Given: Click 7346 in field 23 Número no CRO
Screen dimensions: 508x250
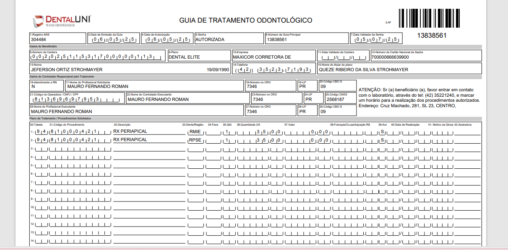Looking at the screenshot, I should (x=258, y=100).
